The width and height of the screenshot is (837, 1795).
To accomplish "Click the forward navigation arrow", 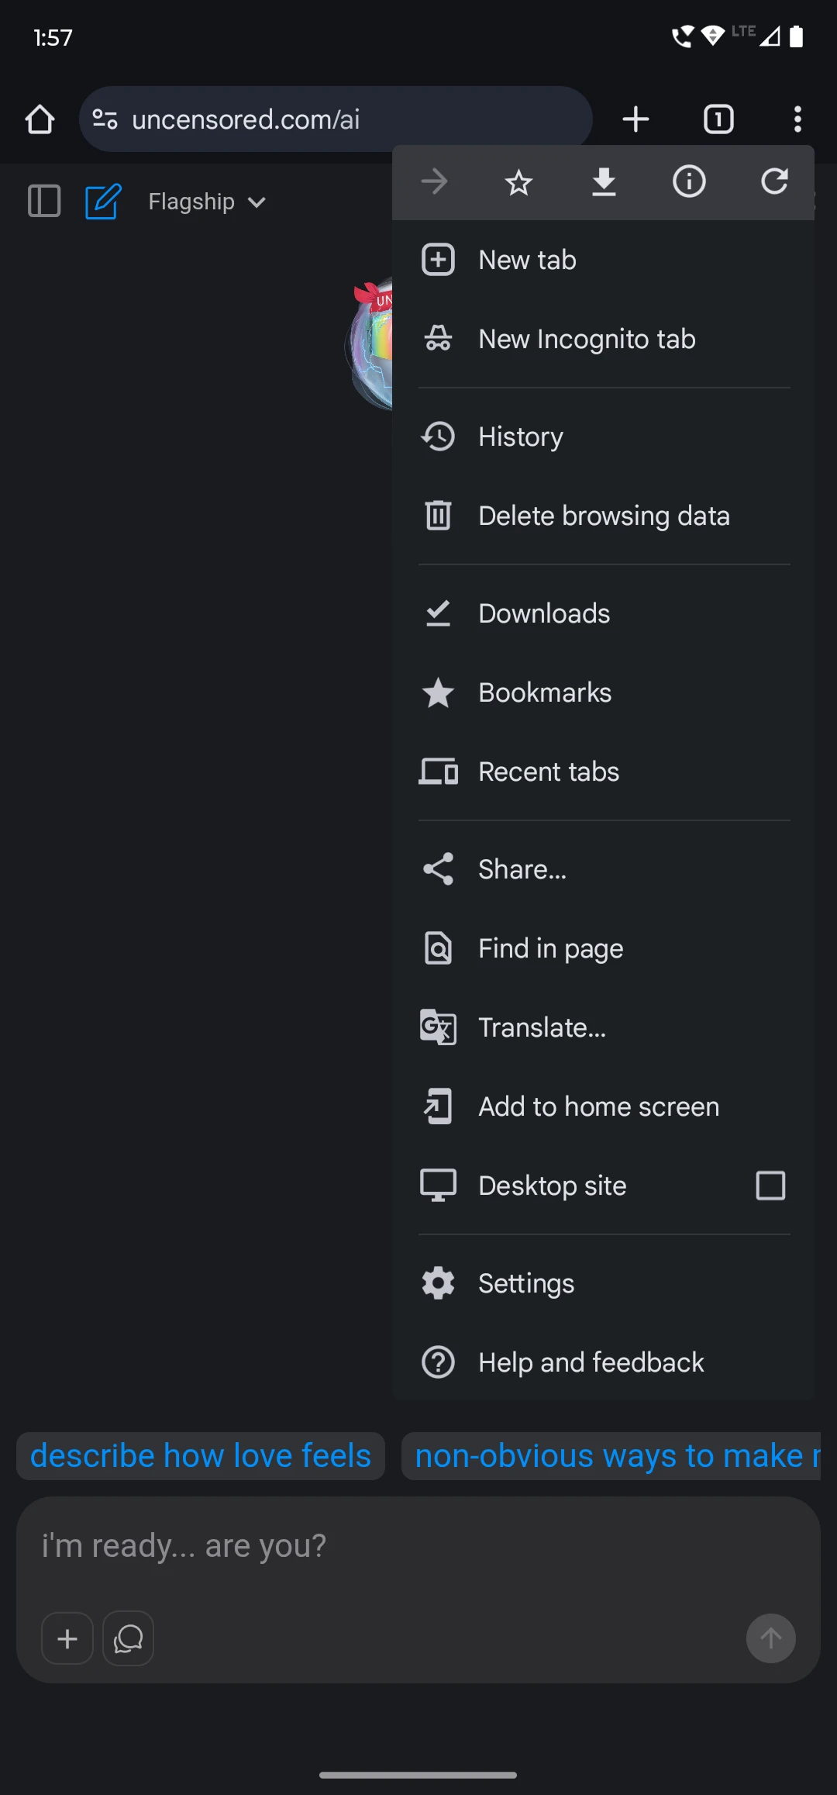I will 435,181.
